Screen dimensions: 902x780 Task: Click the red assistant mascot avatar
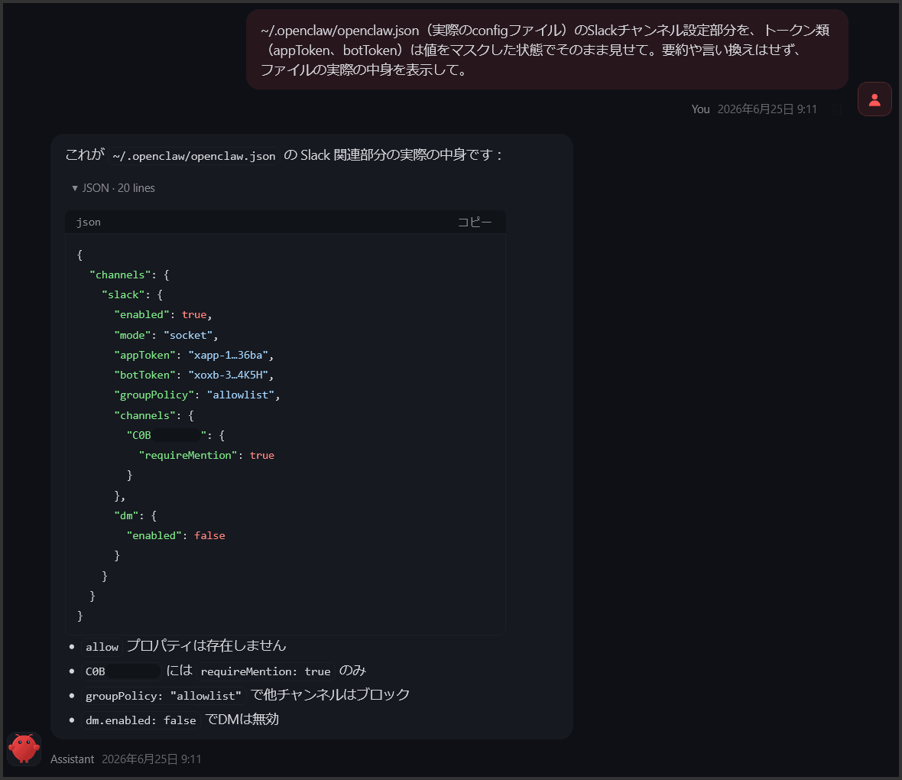(24, 749)
